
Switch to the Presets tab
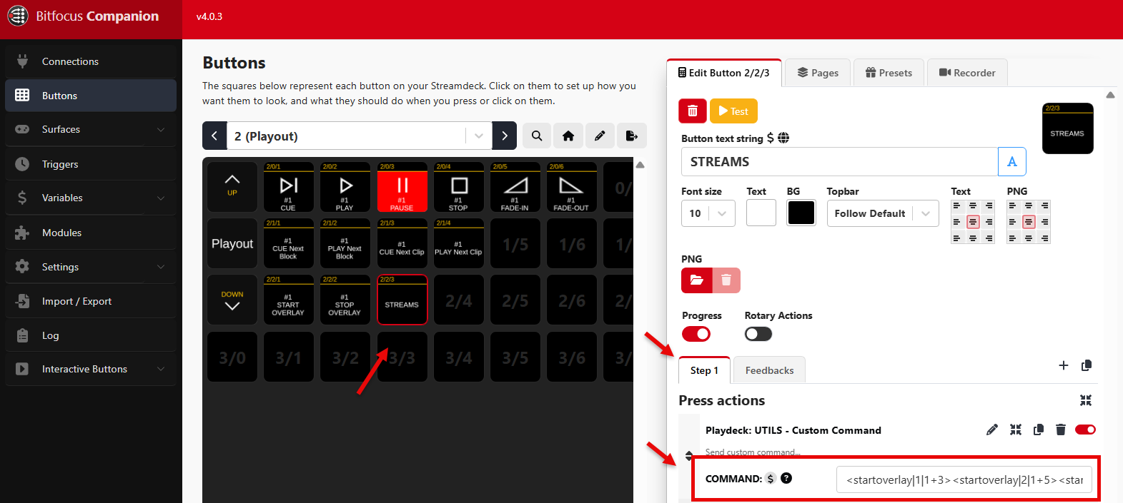(x=889, y=73)
